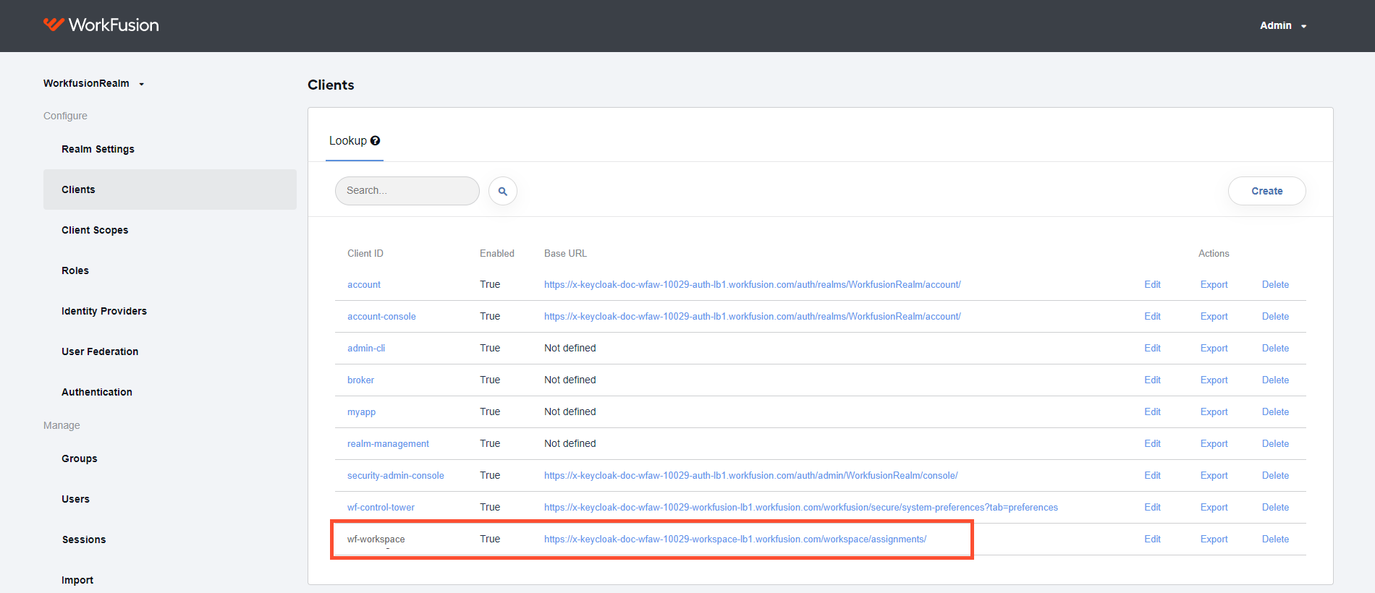Edit the myapp client
Viewport: 1375px width, 593px height.
point(1152,412)
